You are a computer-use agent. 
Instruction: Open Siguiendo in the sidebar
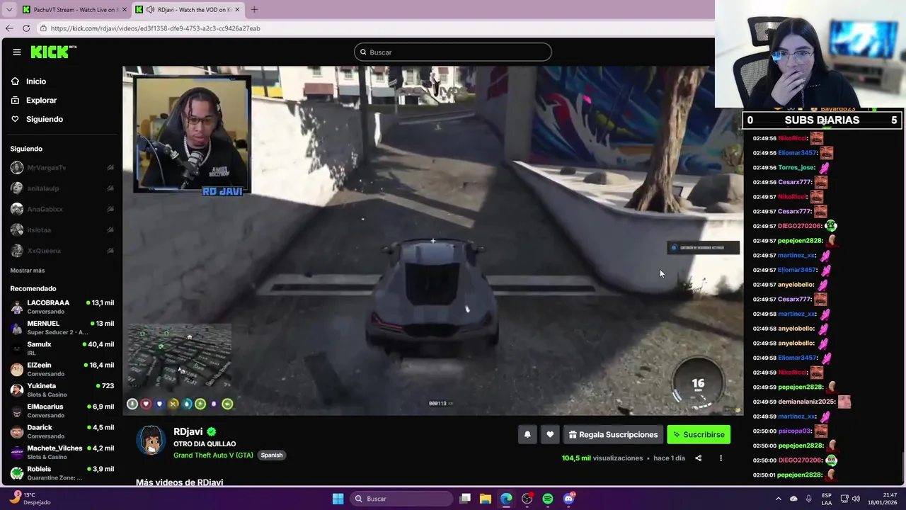44,119
